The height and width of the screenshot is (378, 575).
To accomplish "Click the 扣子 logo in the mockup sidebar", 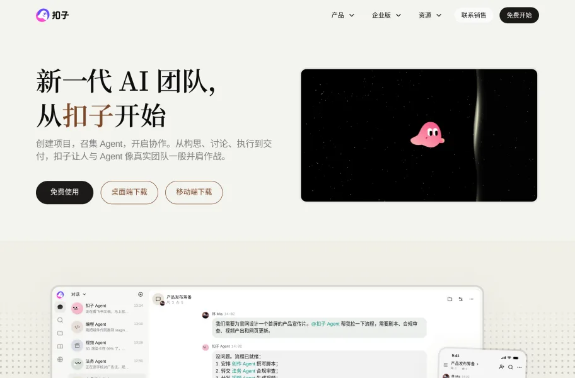I will (60, 294).
